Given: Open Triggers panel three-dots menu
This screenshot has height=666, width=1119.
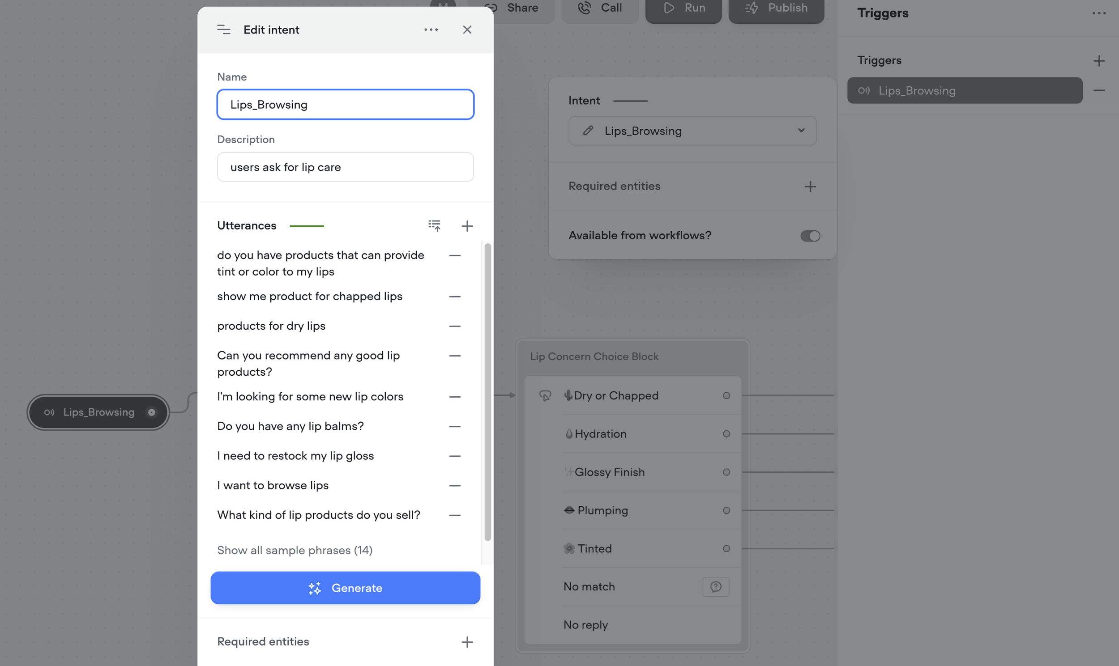Looking at the screenshot, I should (x=1098, y=13).
